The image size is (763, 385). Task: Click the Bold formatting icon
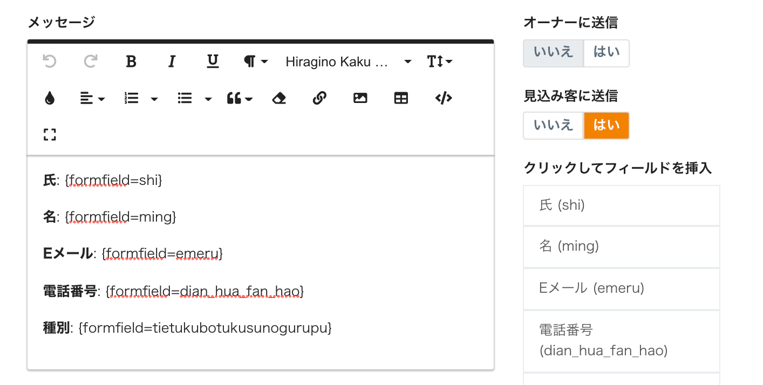(x=131, y=62)
